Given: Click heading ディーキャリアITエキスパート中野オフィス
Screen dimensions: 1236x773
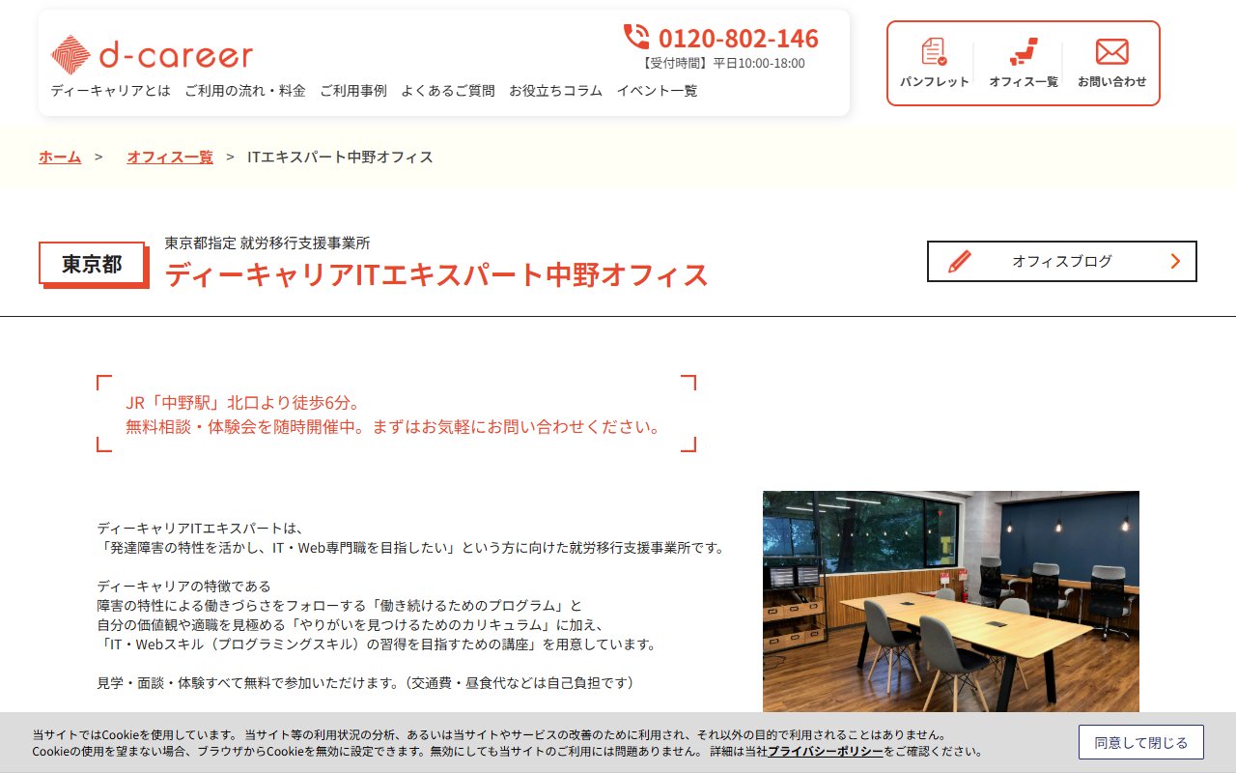Looking at the screenshot, I should (x=436, y=274).
